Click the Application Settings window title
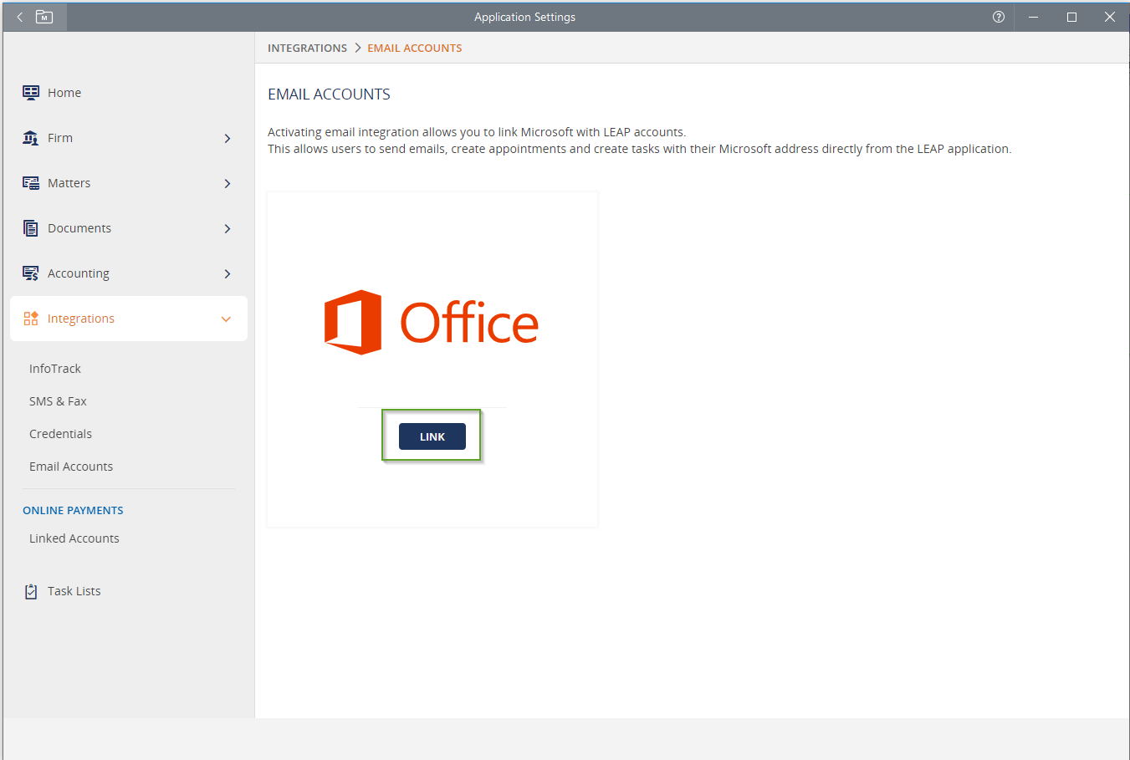Viewport: 1130px width, 760px height. tap(524, 17)
